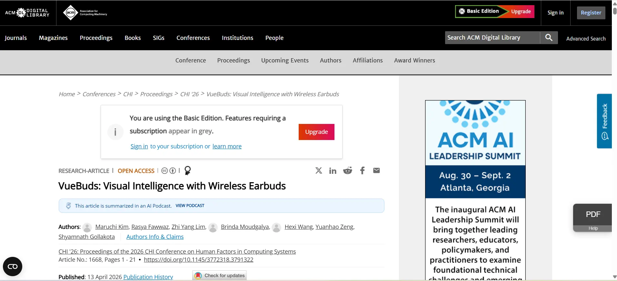
Task: Open Authors Info & Claims
Action: tap(155, 237)
